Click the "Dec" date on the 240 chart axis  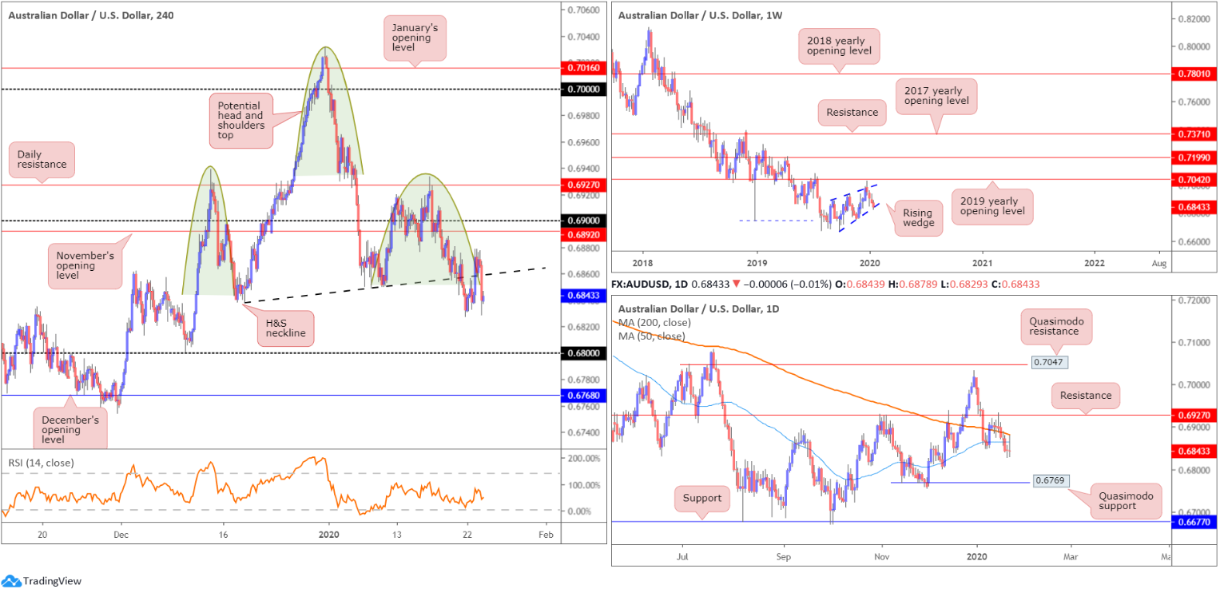(x=121, y=534)
